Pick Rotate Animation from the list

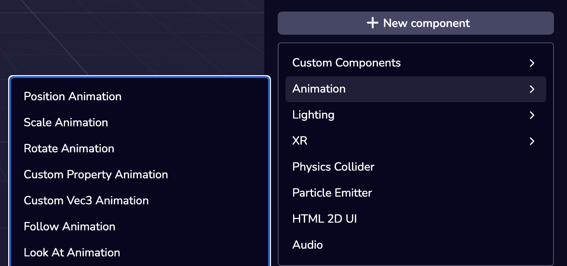coord(69,148)
